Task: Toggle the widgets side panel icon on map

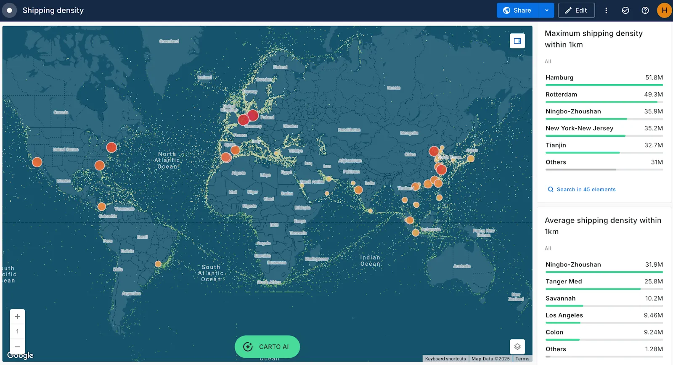Action: (517, 41)
